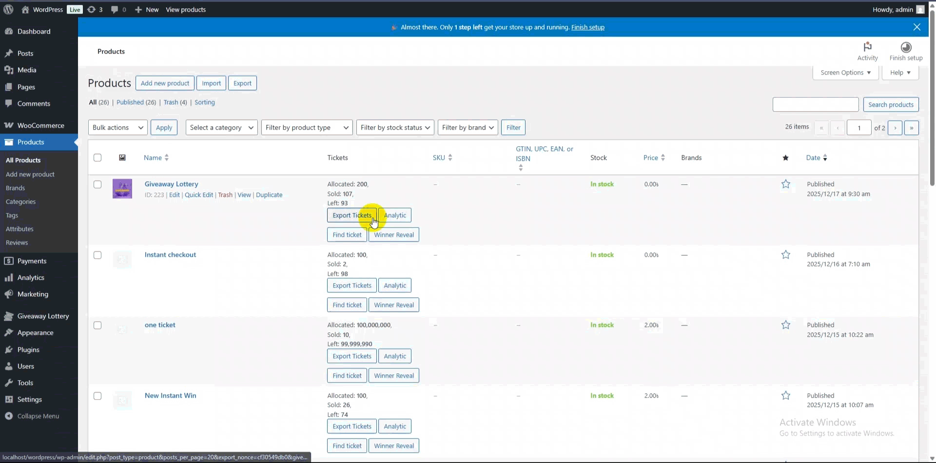
Task: Click the Finish setup progress icon
Action: point(906,47)
